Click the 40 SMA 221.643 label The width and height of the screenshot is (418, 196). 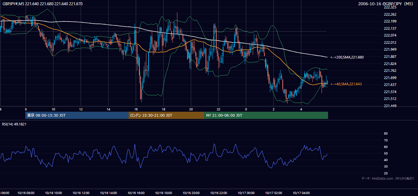tap(346, 84)
